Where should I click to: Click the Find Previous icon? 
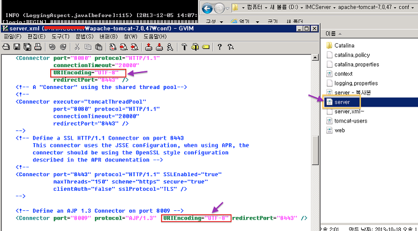(135, 47)
